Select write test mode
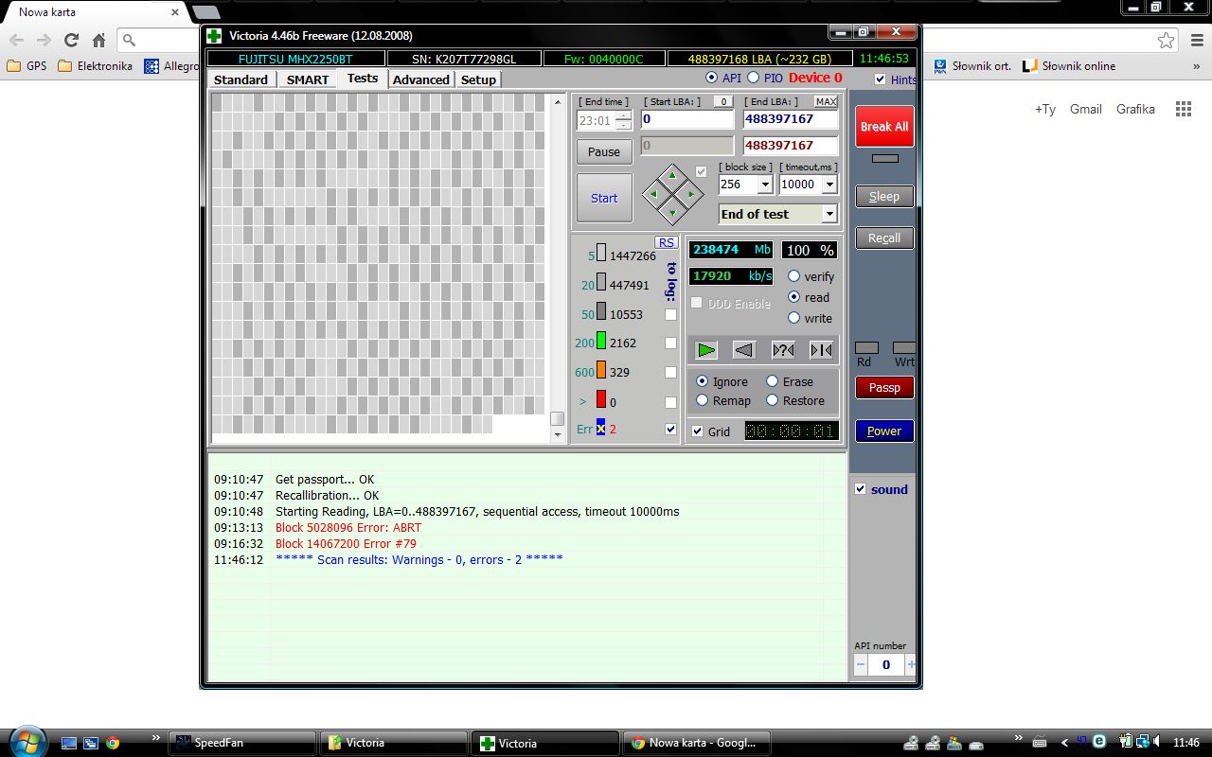Viewport: 1212px width, 757px height. click(794, 318)
